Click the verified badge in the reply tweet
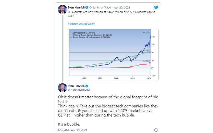The width and height of the screenshot is (213, 133). click(x=87, y=86)
